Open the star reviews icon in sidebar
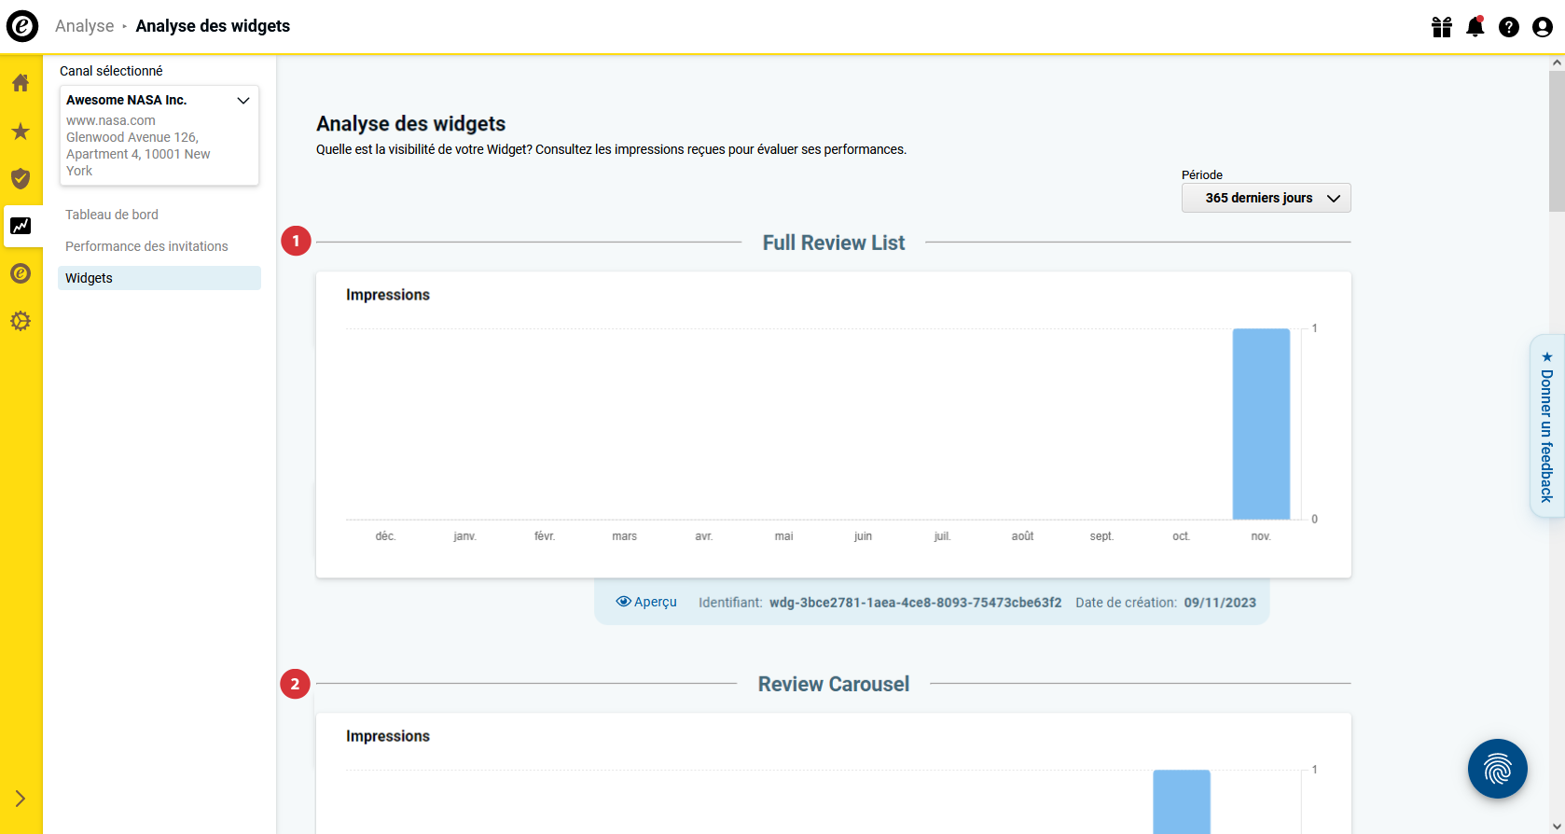This screenshot has width=1565, height=834. click(21, 131)
